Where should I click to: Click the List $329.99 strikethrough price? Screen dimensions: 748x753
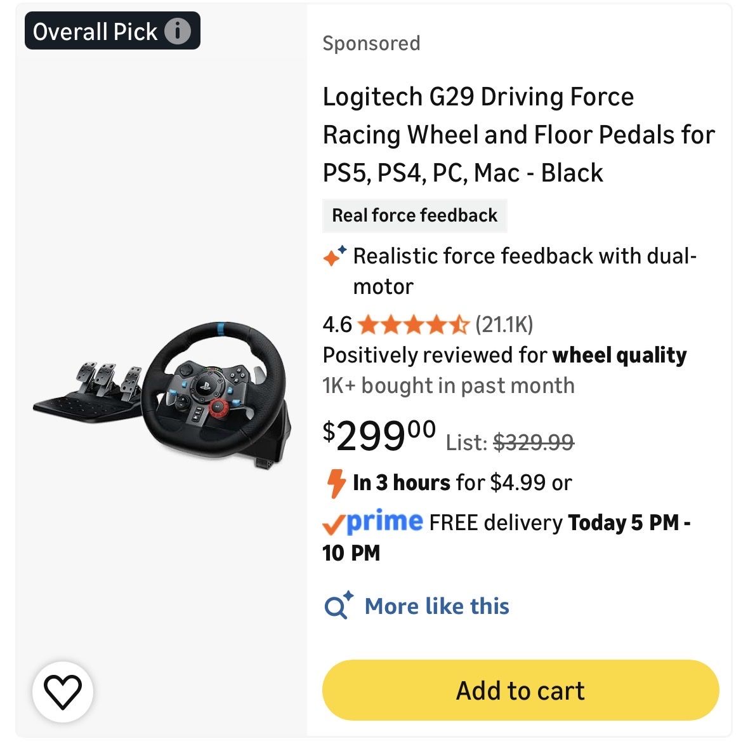point(510,442)
